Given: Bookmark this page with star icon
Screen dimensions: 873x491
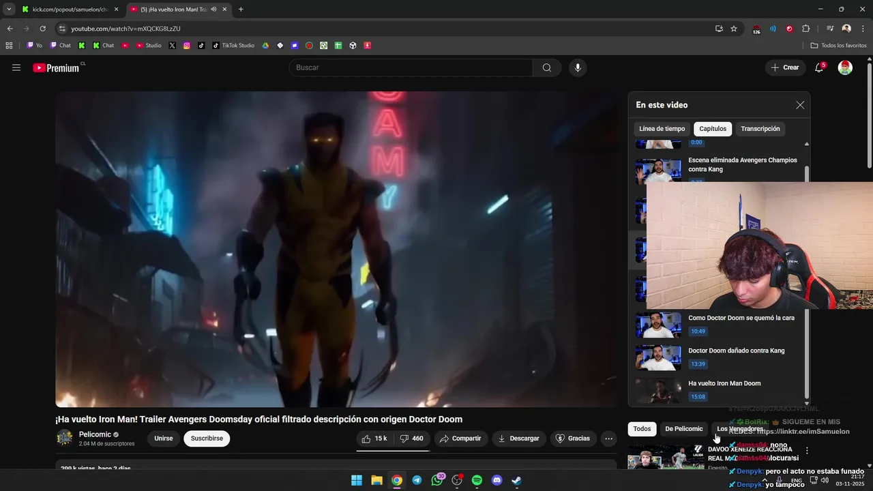Looking at the screenshot, I should pyautogui.click(x=734, y=29).
